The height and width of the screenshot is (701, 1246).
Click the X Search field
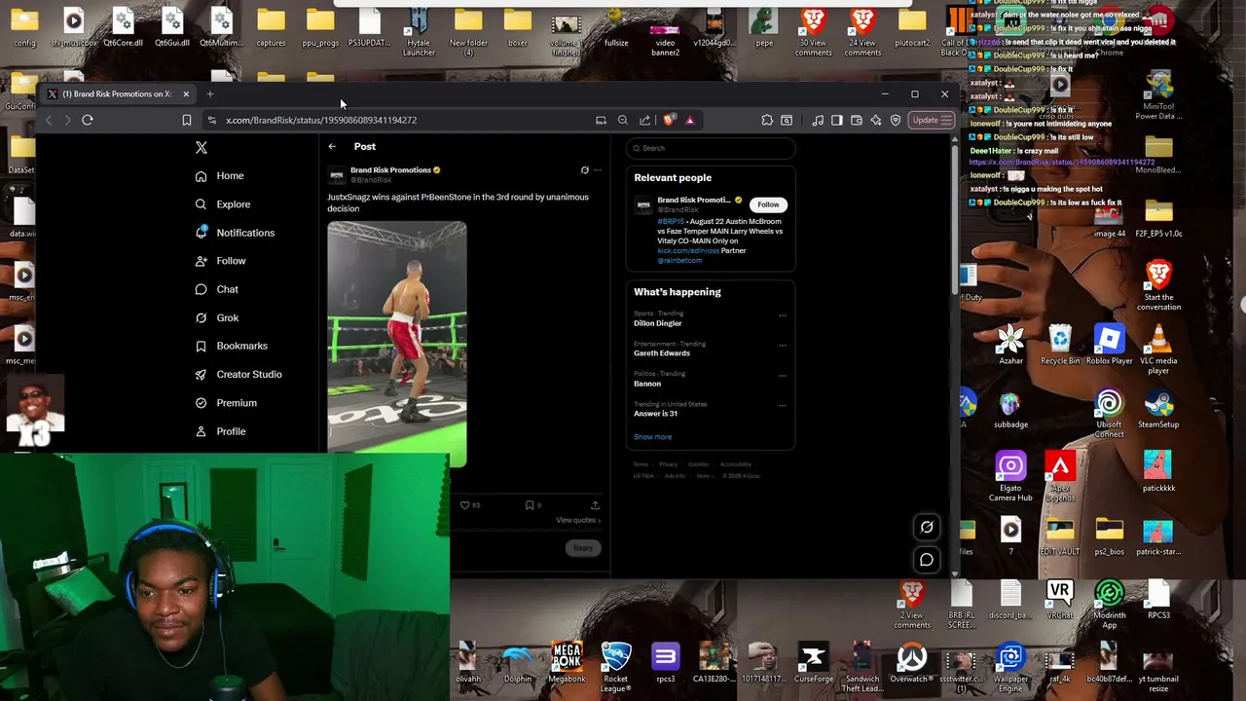tap(711, 148)
